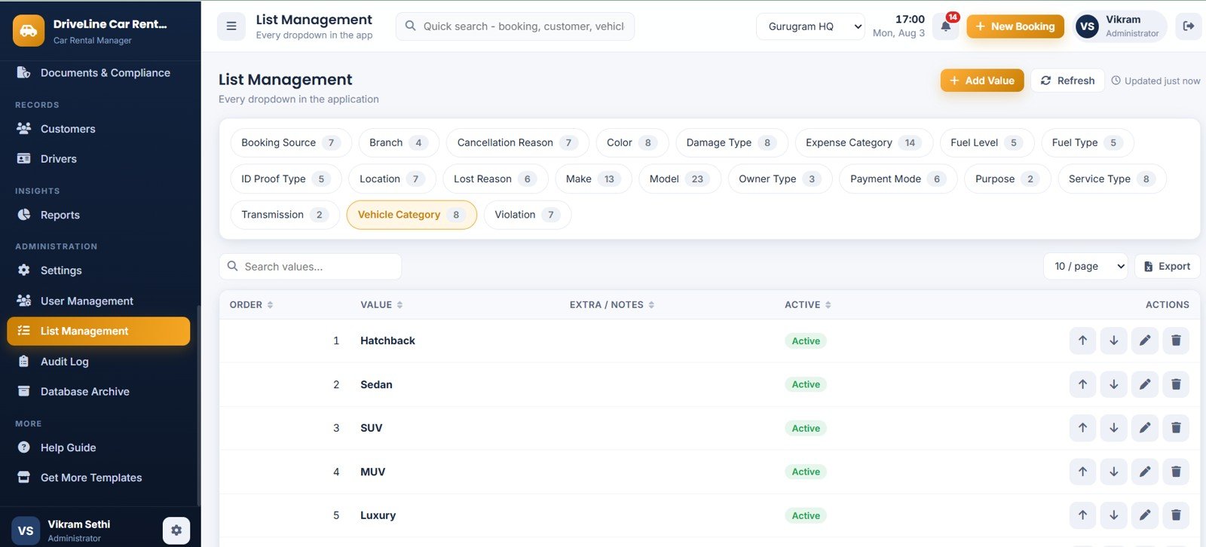This screenshot has width=1206, height=547.
Task: Open Get More Templates in sidebar
Action: point(99,478)
